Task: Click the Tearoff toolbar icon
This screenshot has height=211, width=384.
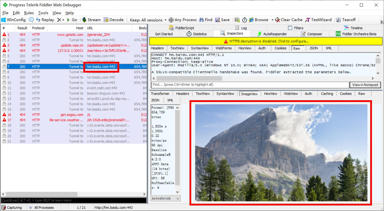Action: [339, 20]
